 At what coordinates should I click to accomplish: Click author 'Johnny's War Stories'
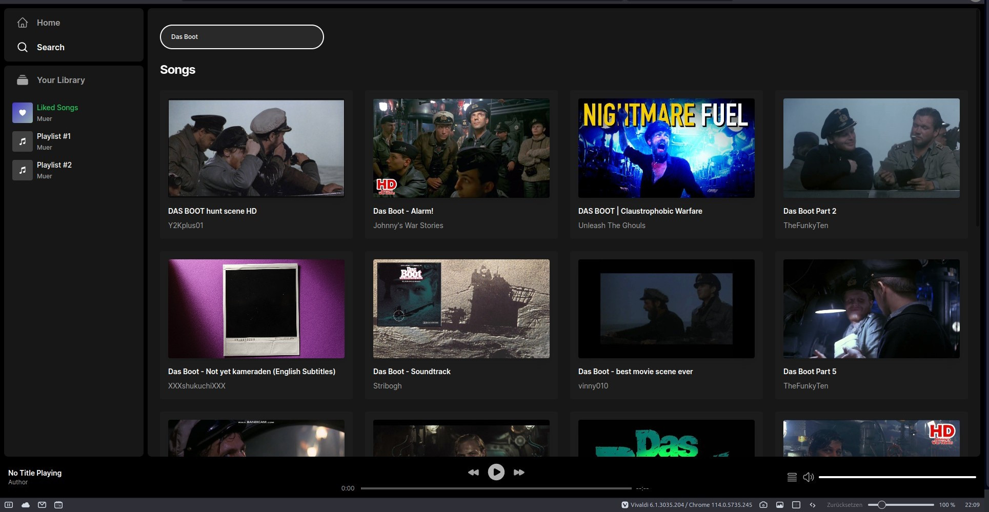[x=408, y=226]
